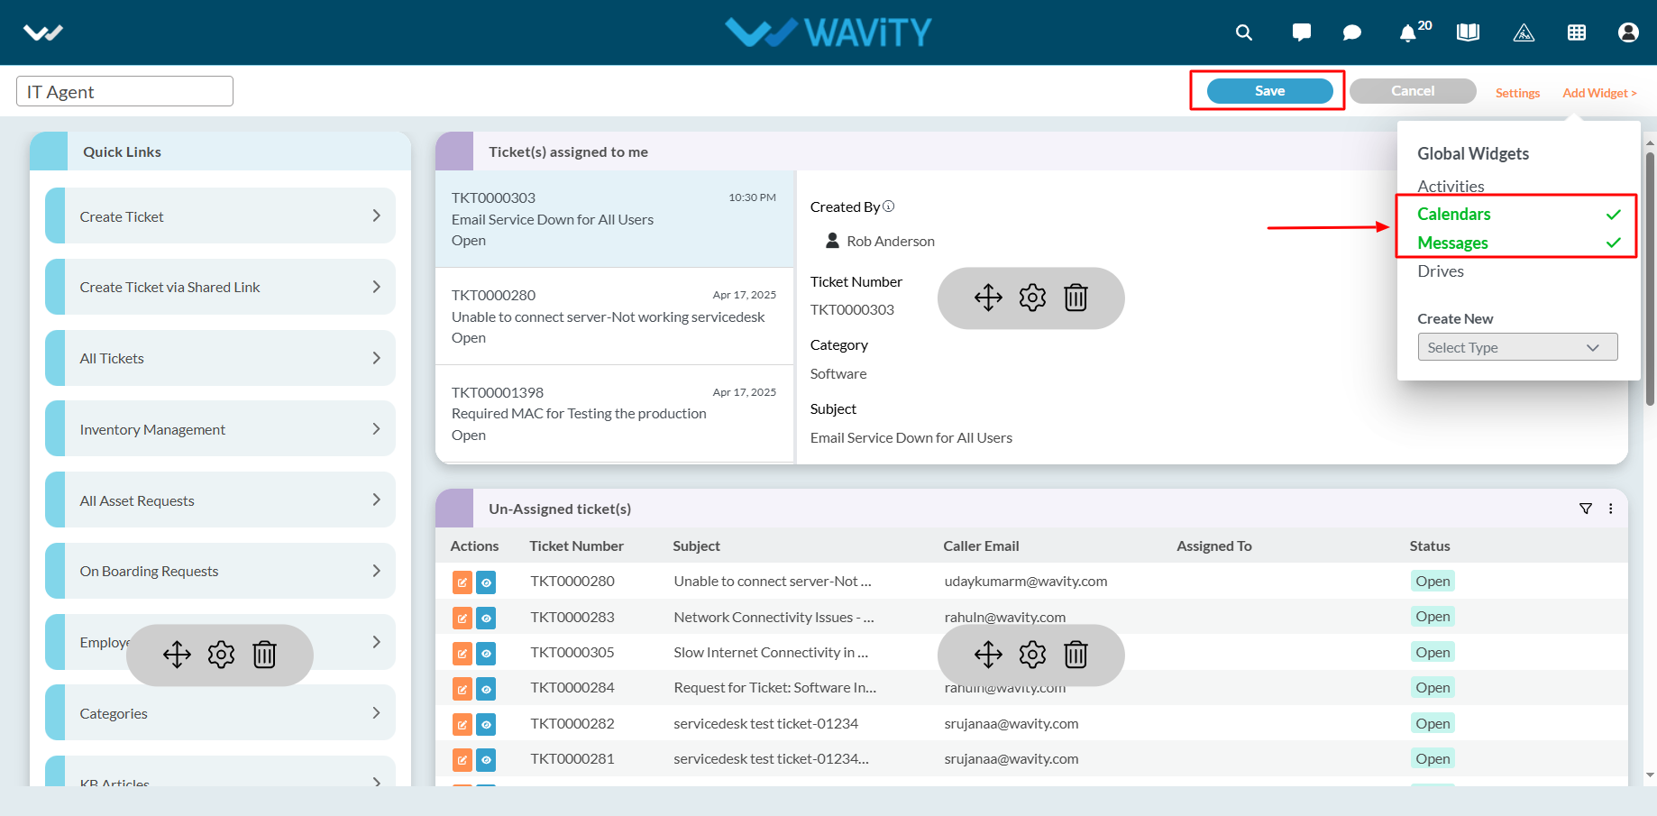This screenshot has height=816, width=1657.
Task: Expand Create Ticket quick link chevron
Action: pyautogui.click(x=377, y=215)
